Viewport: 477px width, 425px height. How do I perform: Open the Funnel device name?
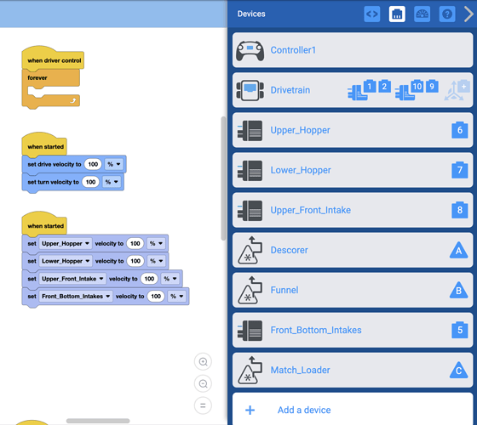click(284, 290)
